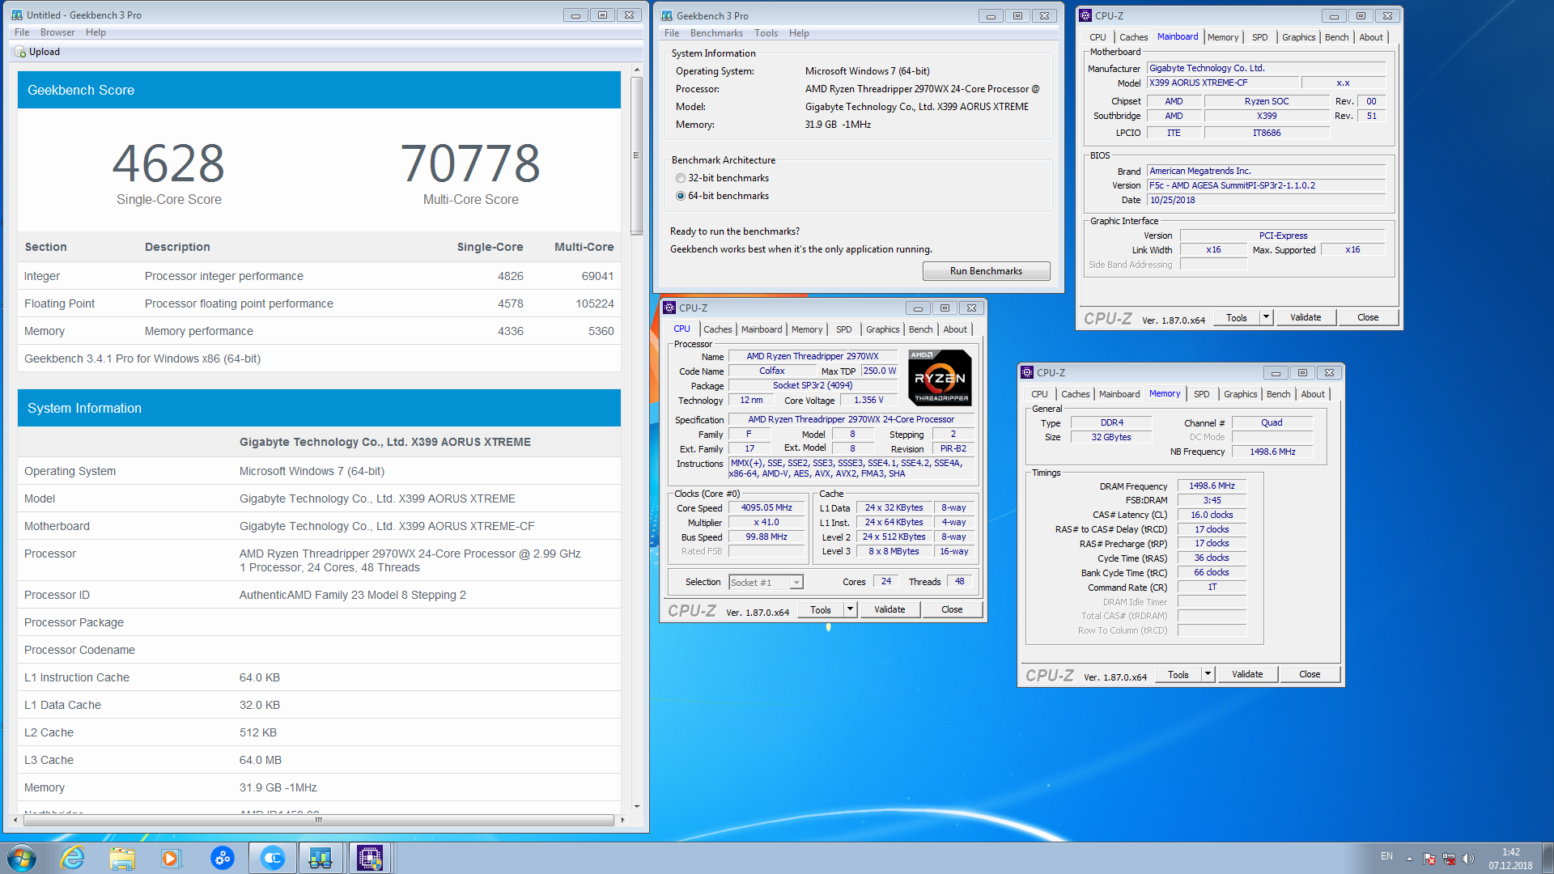This screenshot has width=1554, height=874.
Task: Click the Core Speed value field
Action: 766,508
